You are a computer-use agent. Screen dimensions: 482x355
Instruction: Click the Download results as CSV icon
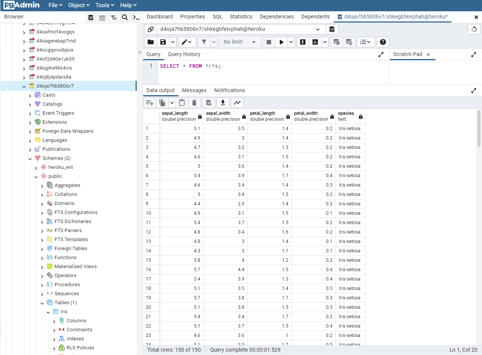[223, 103]
